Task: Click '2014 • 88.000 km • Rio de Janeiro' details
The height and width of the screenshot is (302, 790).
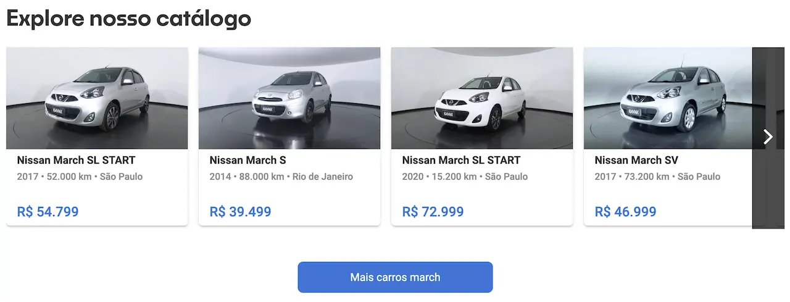Action: pos(281,177)
